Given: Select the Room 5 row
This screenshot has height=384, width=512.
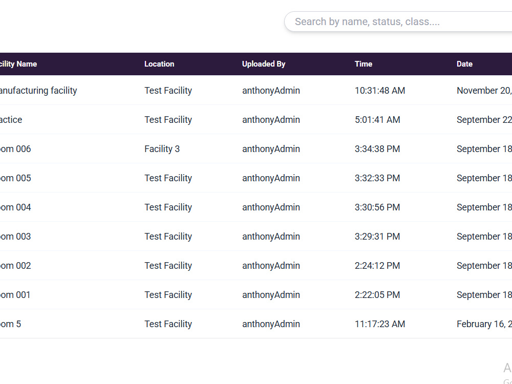Looking at the screenshot, I should click(256, 324).
